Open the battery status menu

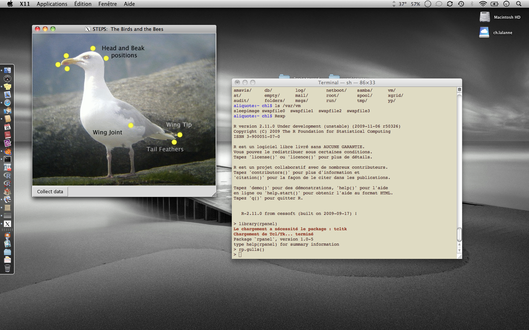point(494,4)
